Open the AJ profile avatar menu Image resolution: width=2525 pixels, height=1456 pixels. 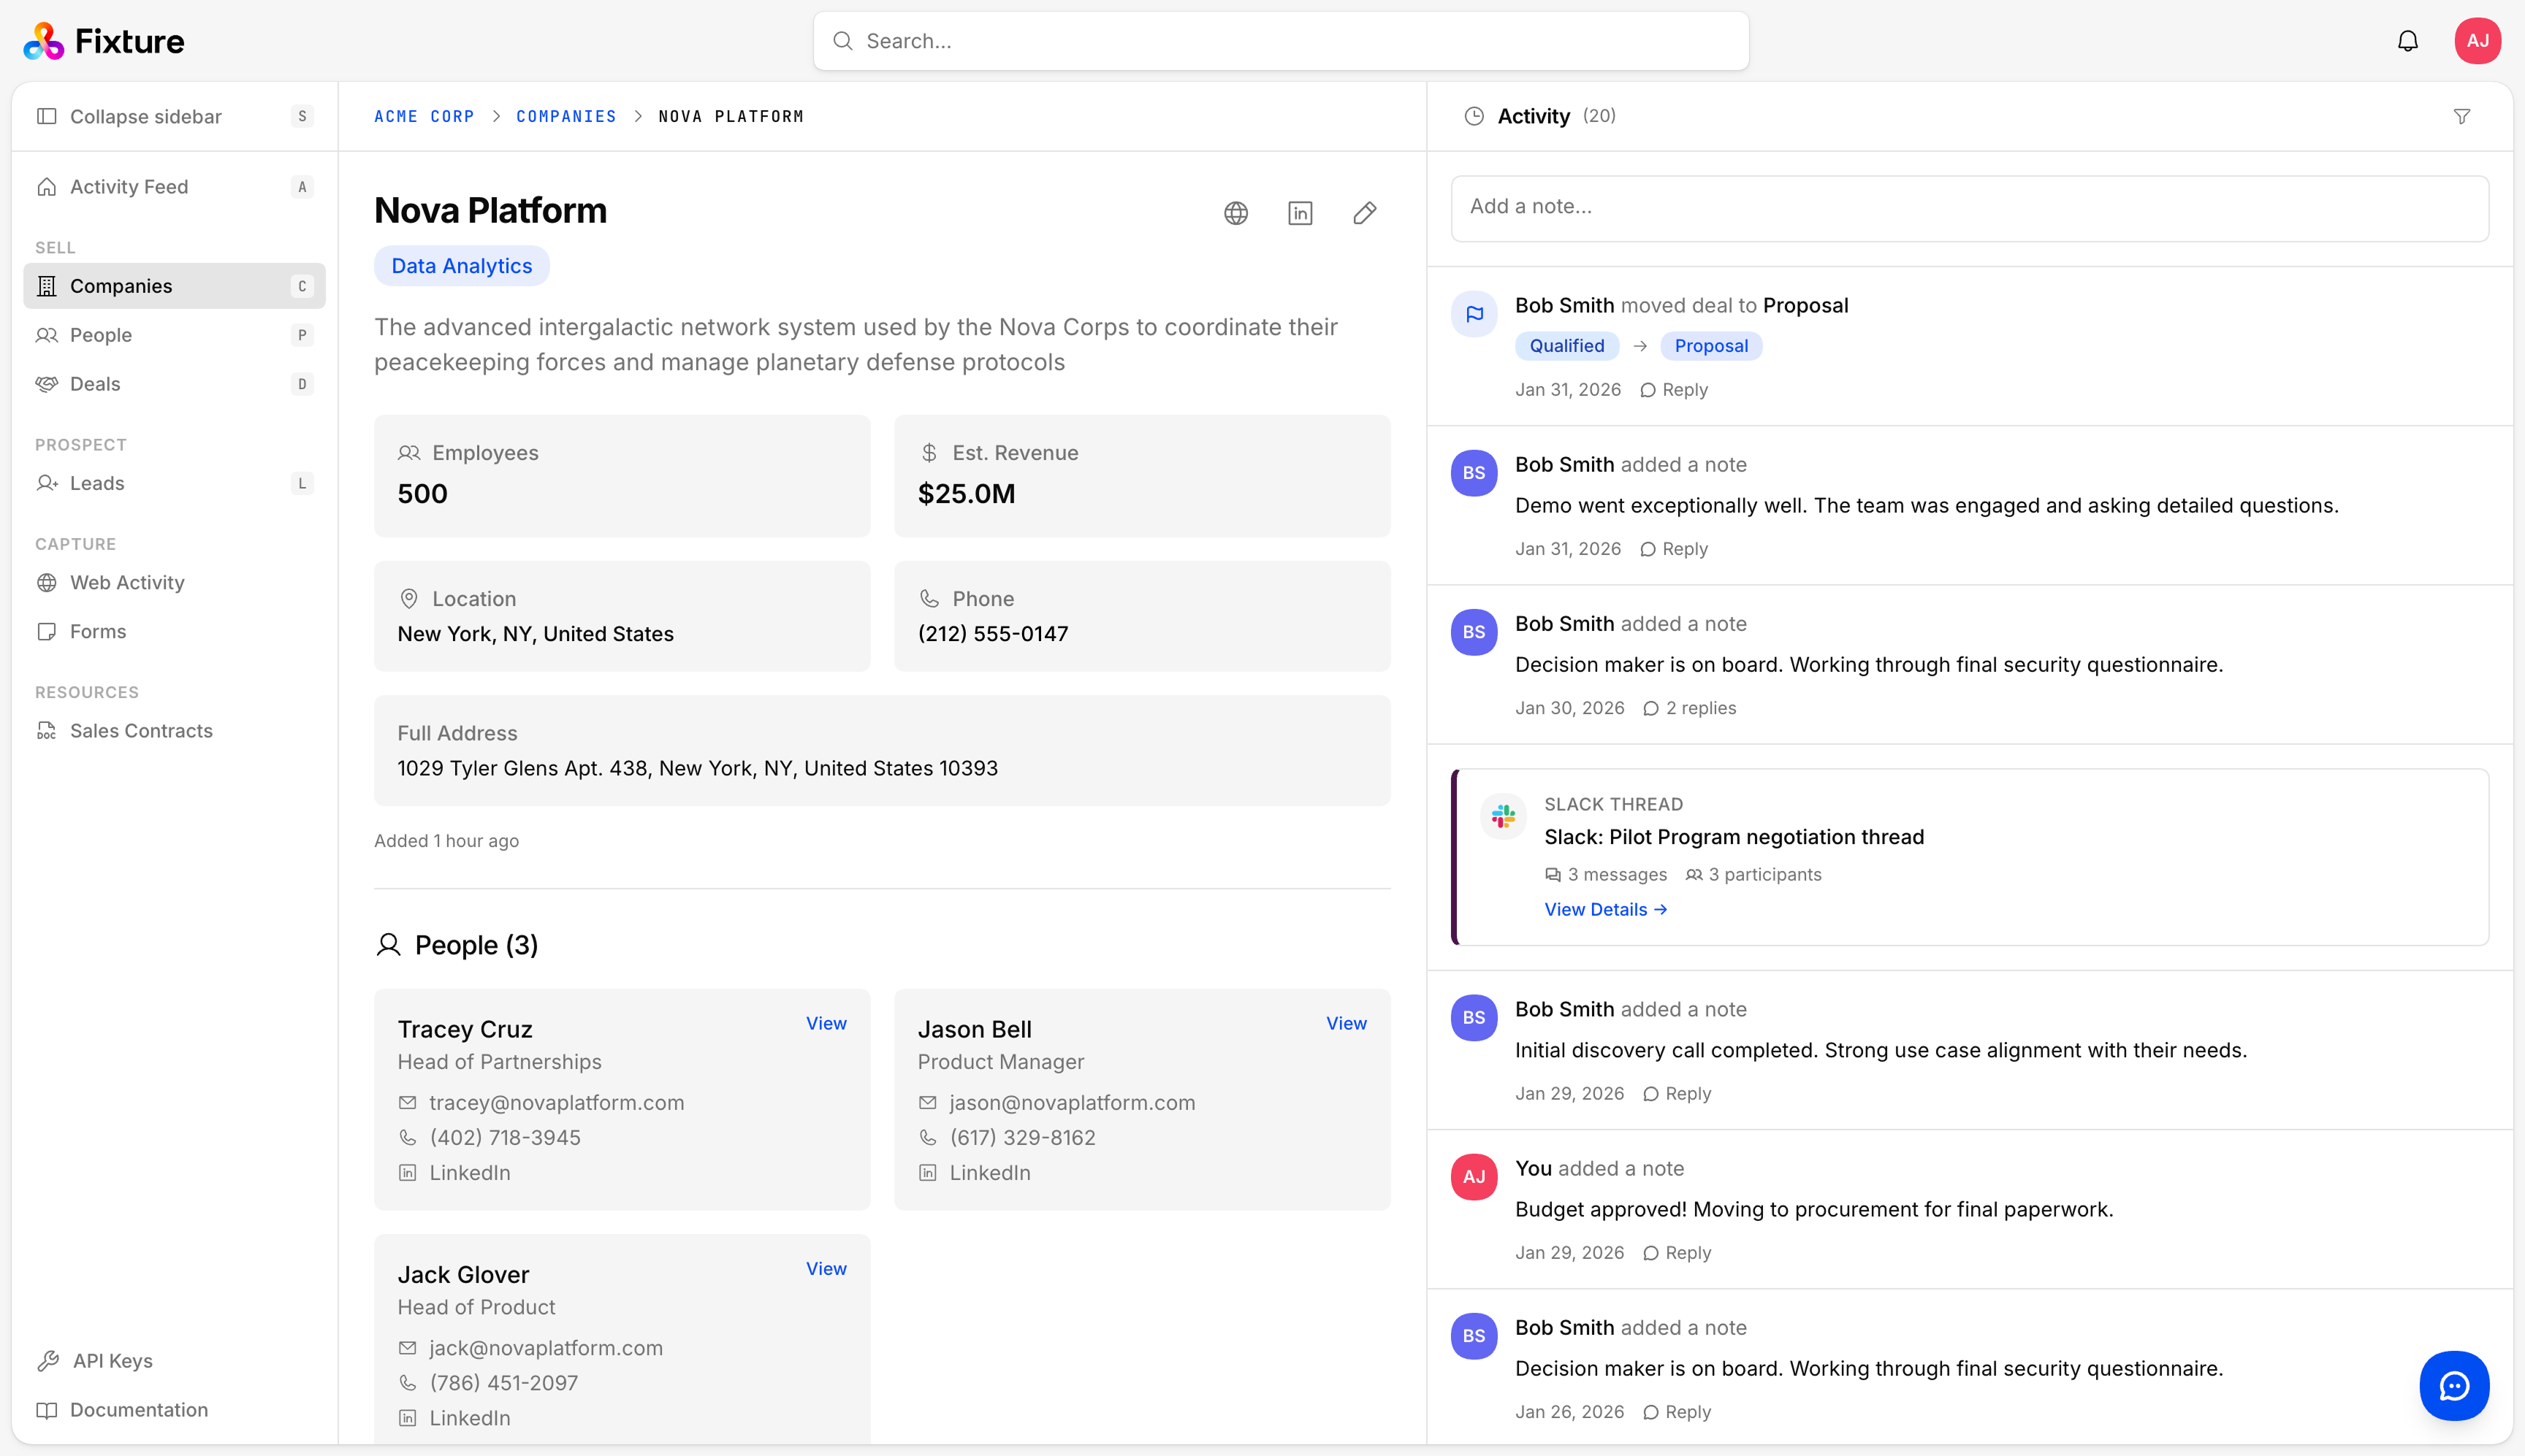(x=2478, y=40)
